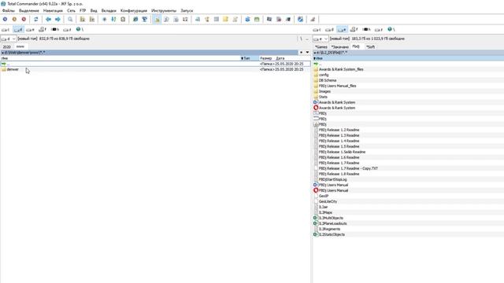Open the Запуск menu
This screenshot has width=504, height=283.
pos(187,10)
